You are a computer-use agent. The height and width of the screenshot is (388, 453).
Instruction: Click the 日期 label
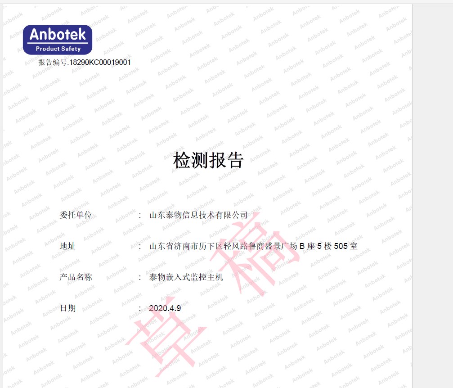(67, 308)
